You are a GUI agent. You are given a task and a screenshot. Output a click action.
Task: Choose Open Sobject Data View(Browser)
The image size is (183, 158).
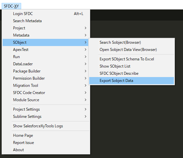(132, 50)
